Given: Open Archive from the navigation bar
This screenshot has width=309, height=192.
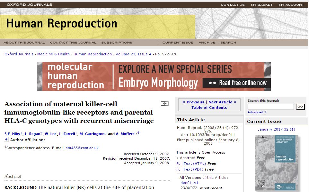Looking at the screenshot, I should tap(207, 43).
